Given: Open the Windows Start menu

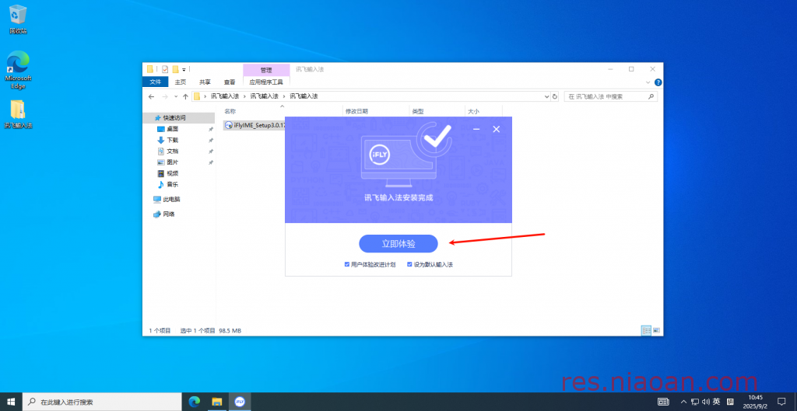Looking at the screenshot, I should 11,402.
